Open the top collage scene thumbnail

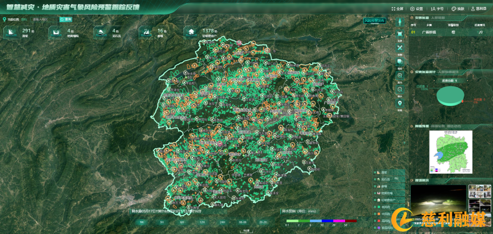pyautogui.click(x=479, y=191)
